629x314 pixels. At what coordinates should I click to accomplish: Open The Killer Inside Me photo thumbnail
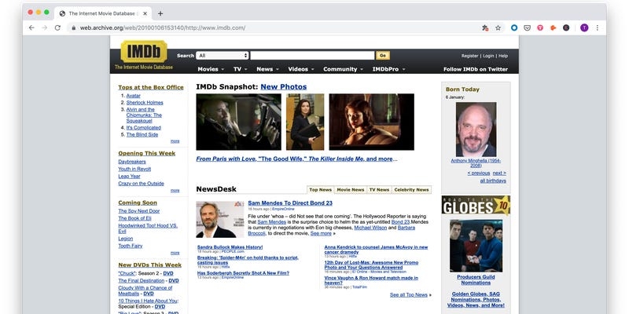coord(371,122)
